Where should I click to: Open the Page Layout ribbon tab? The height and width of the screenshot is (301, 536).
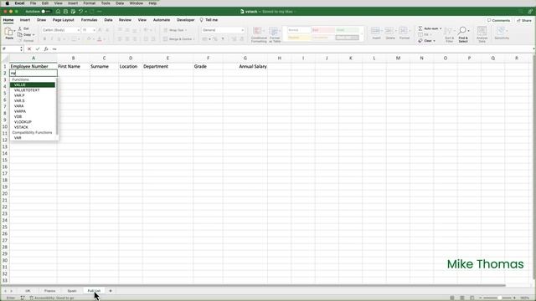pos(64,20)
